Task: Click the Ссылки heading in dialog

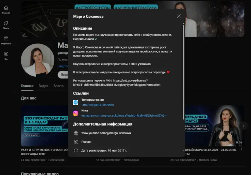Action: click(x=81, y=93)
